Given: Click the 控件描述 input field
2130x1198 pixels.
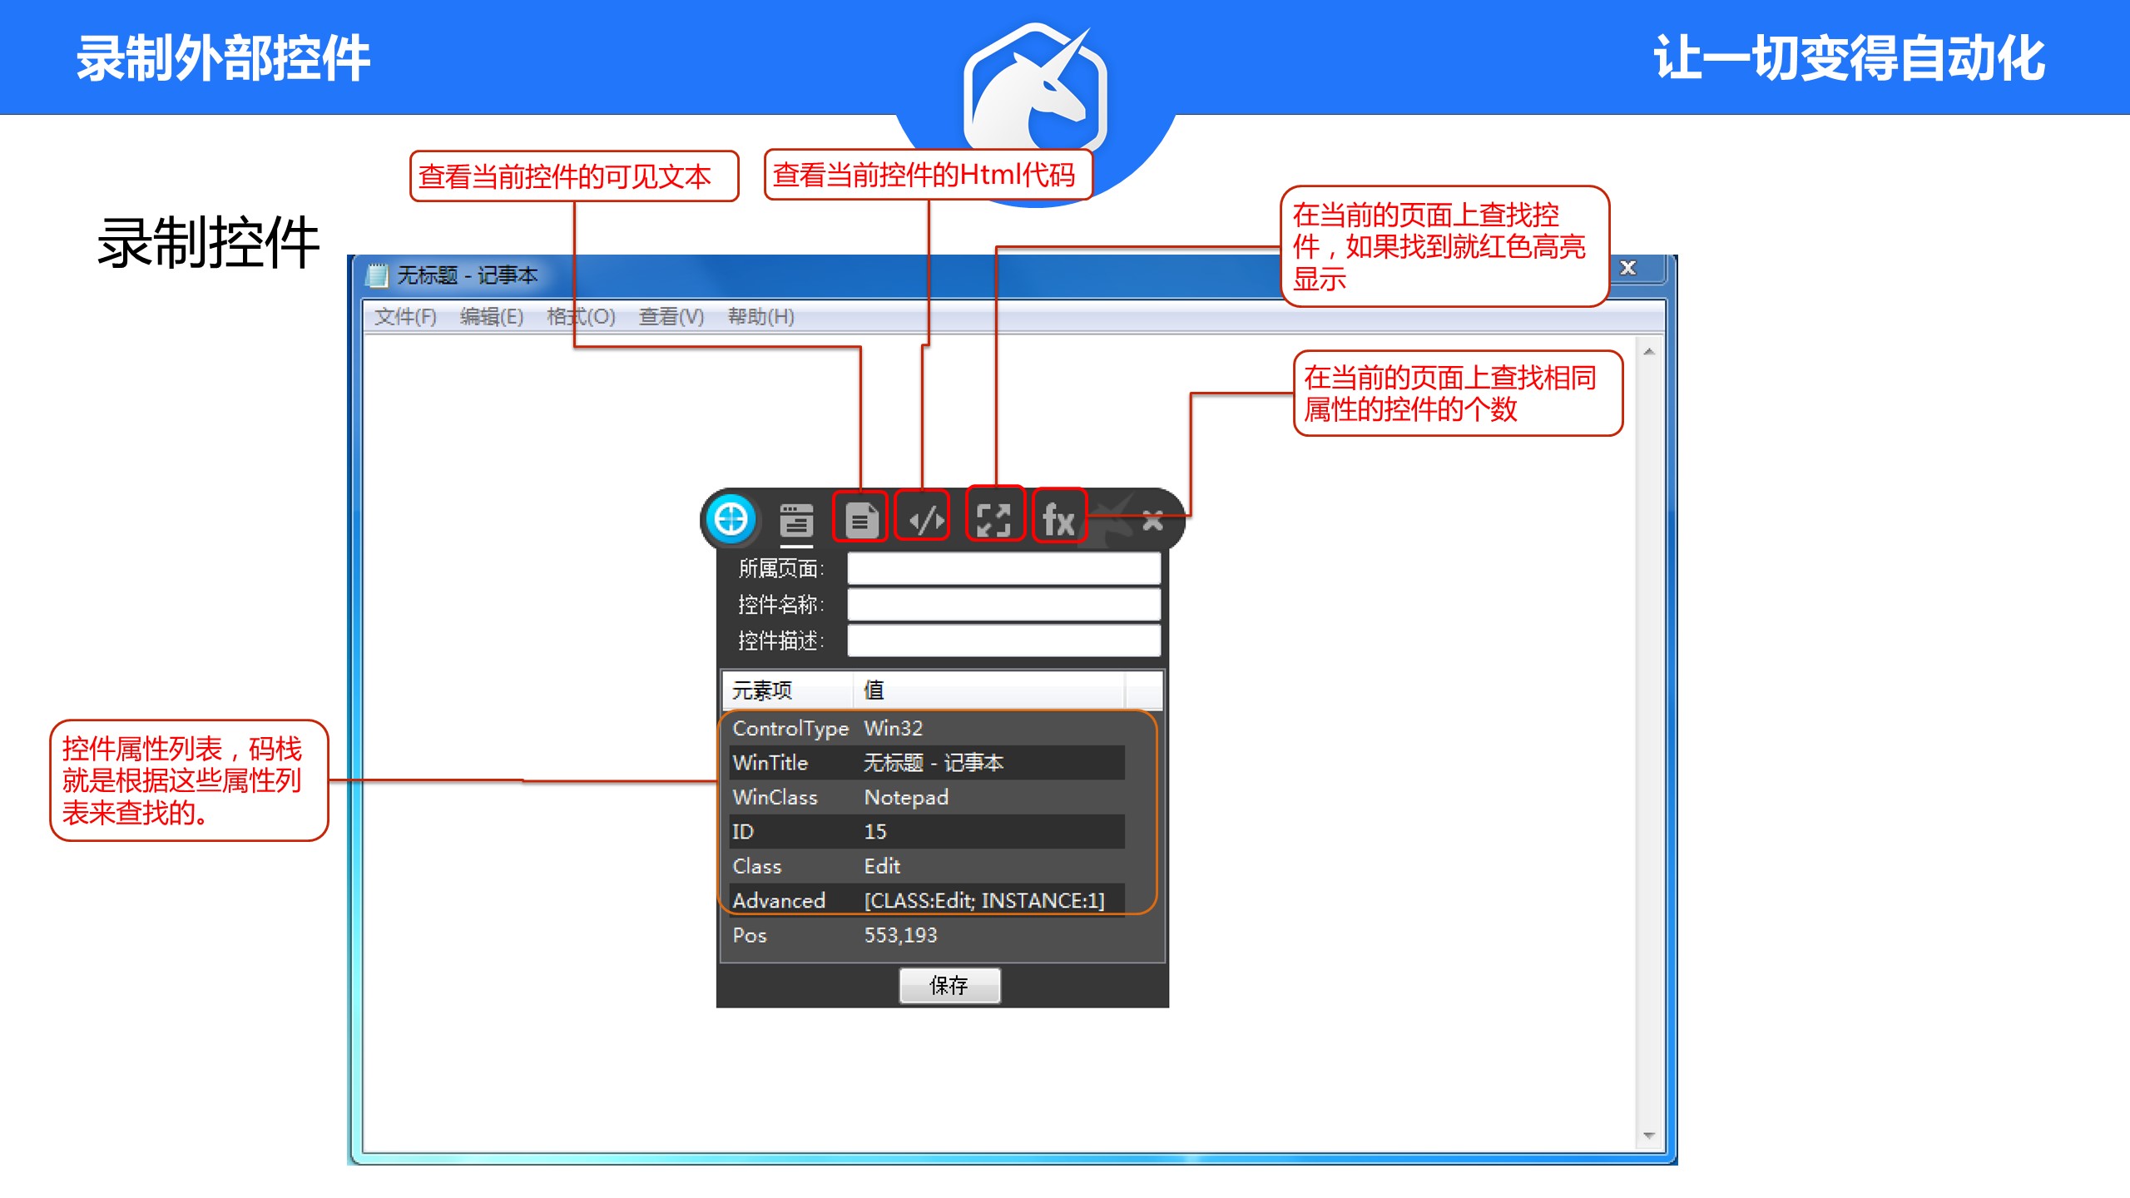Looking at the screenshot, I should [x=1003, y=641].
